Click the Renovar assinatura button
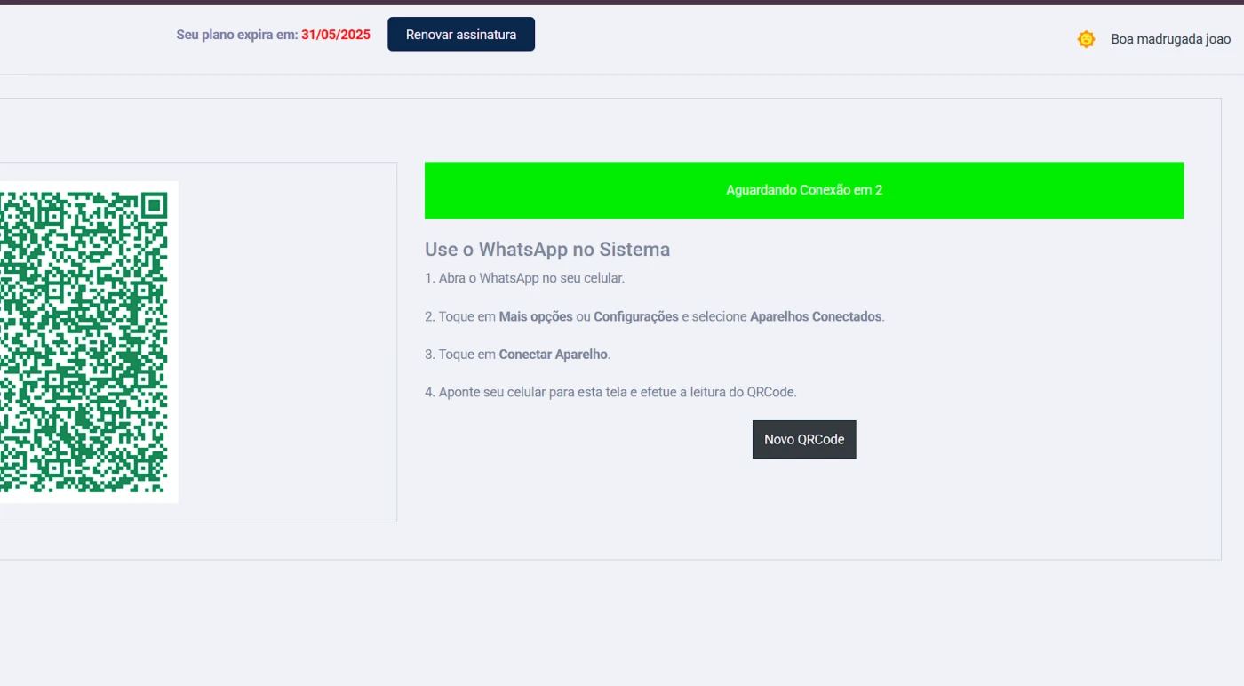 pyautogui.click(x=461, y=35)
